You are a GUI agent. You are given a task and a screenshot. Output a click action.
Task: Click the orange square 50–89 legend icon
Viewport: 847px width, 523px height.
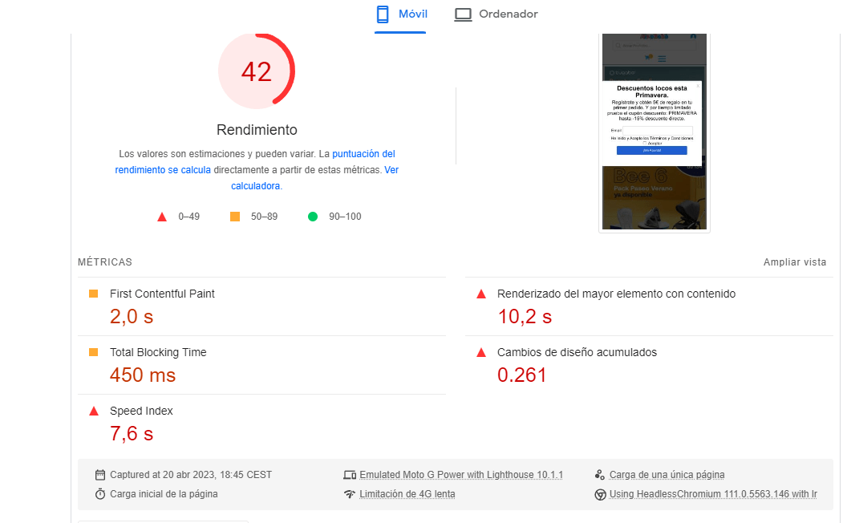[235, 217]
